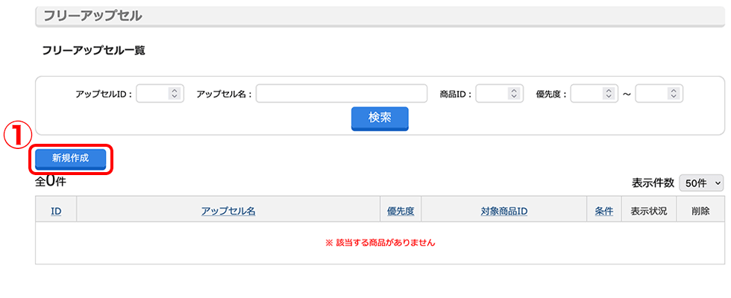Sort the table by ID column
Image resolution: width=731 pixels, height=298 pixels.
pyautogui.click(x=56, y=211)
